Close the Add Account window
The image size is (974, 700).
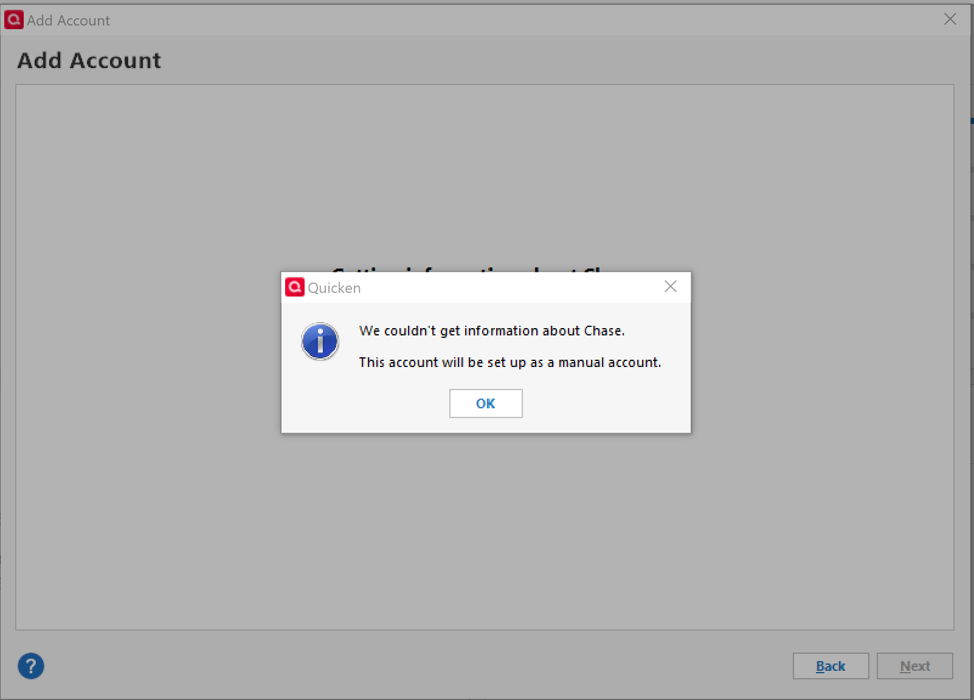click(950, 19)
